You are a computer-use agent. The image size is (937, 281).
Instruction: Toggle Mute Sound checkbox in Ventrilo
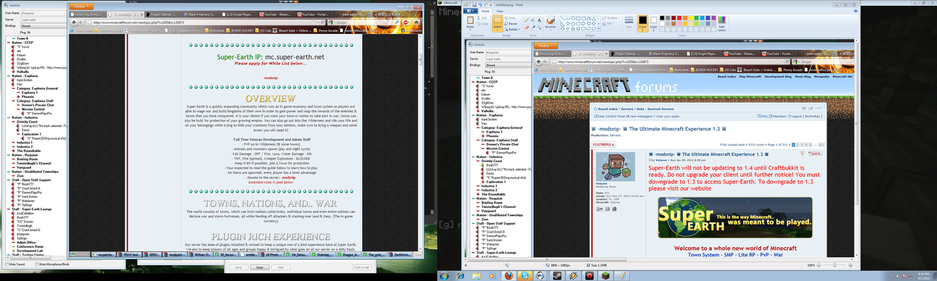[7, 264]
